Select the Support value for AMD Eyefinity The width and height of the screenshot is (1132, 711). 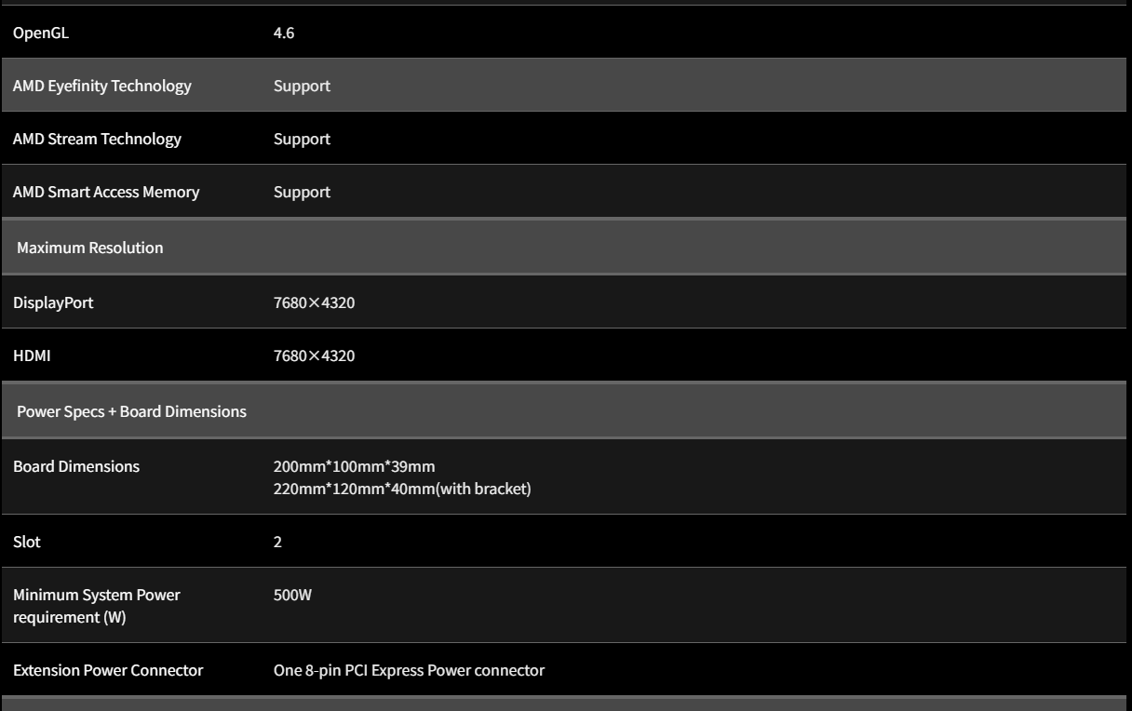click(302, 86)
